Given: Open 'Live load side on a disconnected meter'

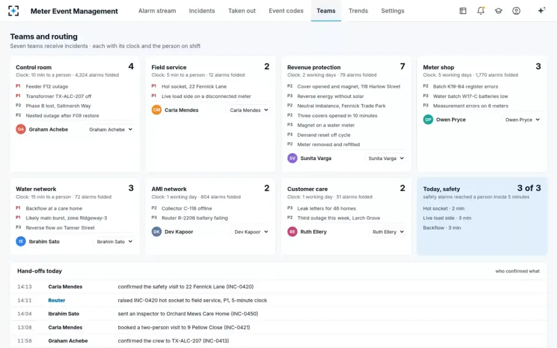Looking at the screenshot, I should point(206,96).
